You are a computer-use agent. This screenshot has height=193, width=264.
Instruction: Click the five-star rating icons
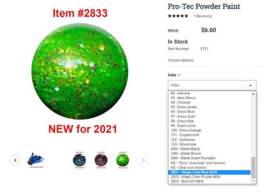tap(178, 16)
